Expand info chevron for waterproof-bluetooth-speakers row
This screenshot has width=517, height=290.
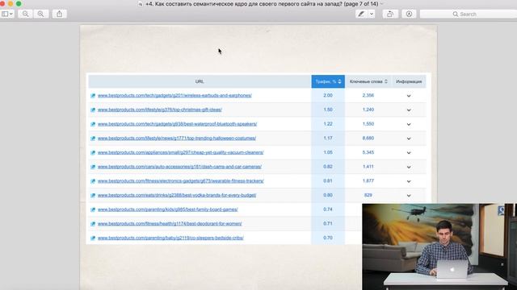409,124
